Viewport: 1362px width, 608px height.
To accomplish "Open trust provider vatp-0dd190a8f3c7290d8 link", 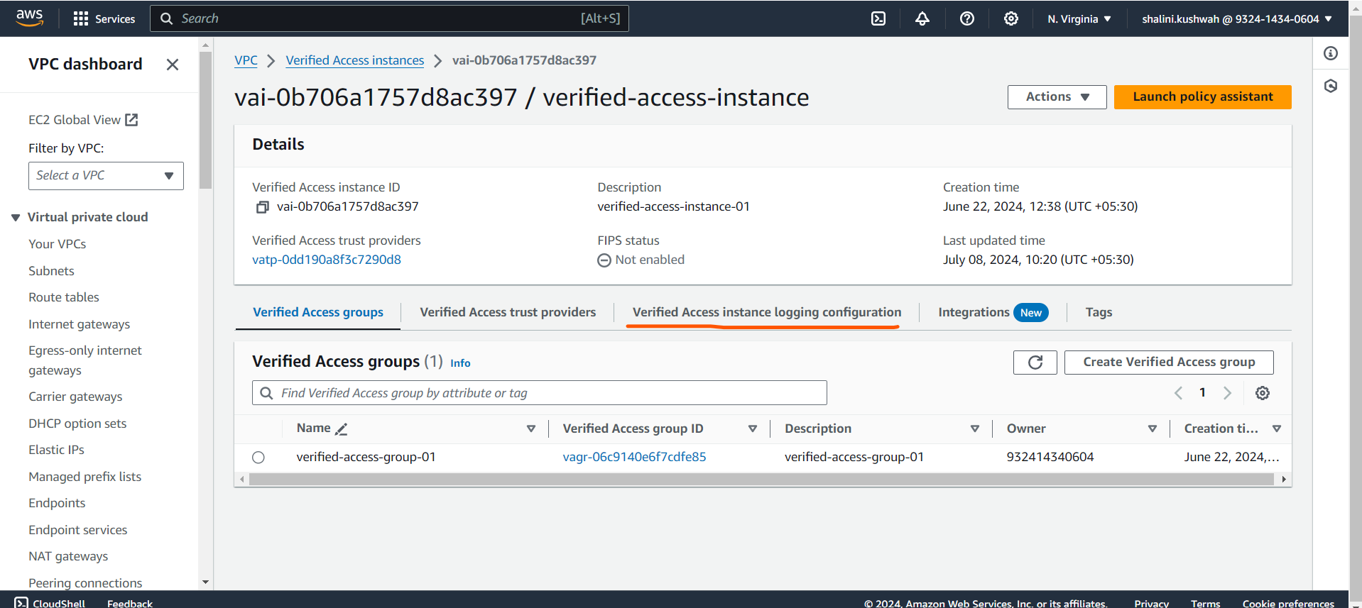I will coord(327,260).
